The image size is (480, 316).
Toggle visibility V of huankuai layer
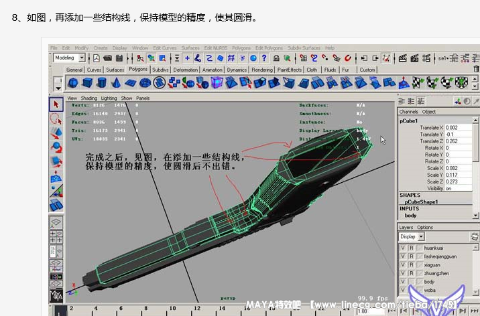[x=403, y=248]
